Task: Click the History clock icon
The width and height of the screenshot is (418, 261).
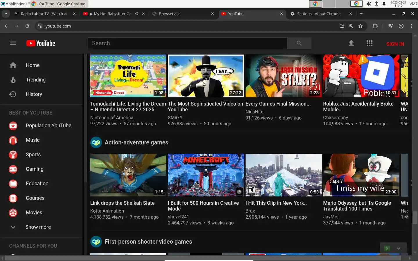Action: click(x=13, y=94)
